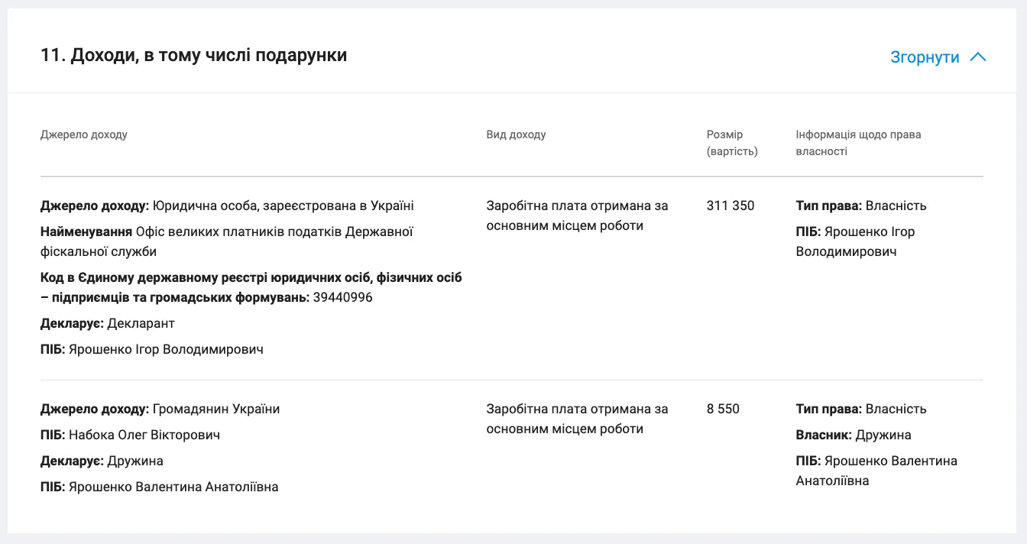Select the income amount 311 350
This screenshot has width=1027, height=544.
coord(730,206)
